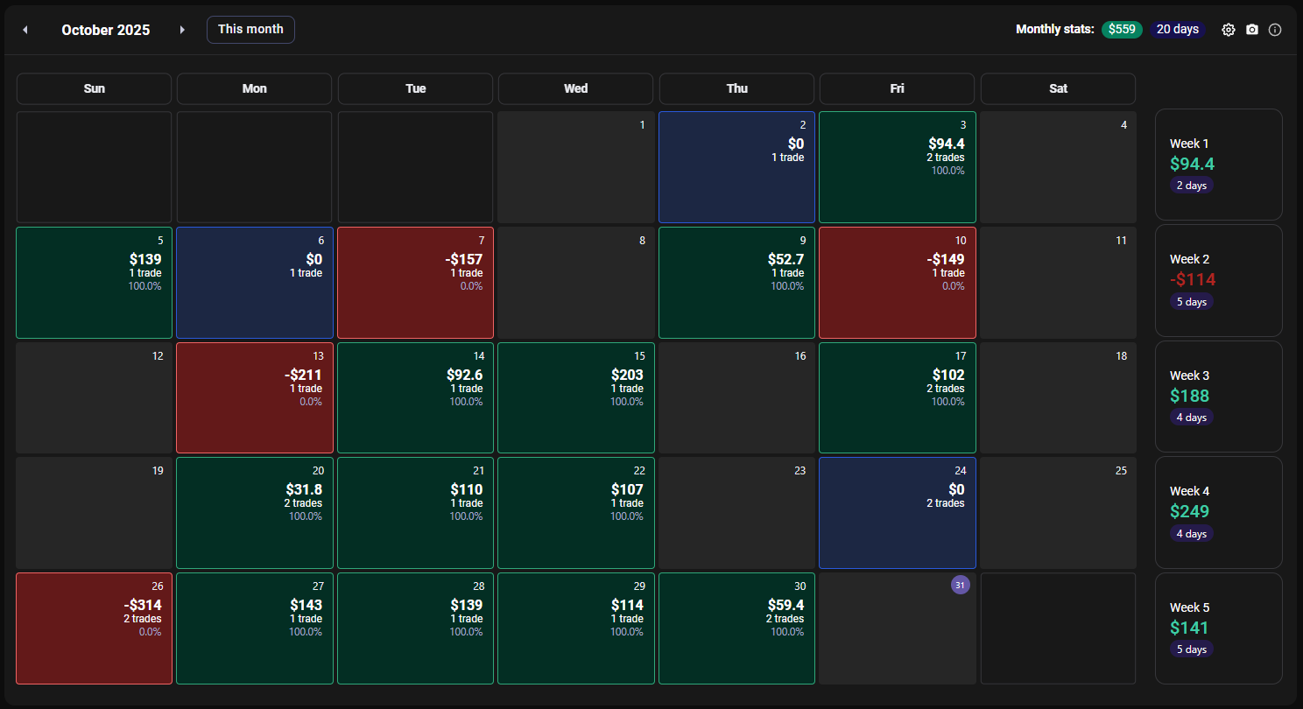Click the Fri column header
The image size is (1303, 709).
click(897, 88)
